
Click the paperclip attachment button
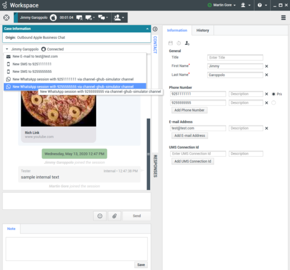(114, 216)
